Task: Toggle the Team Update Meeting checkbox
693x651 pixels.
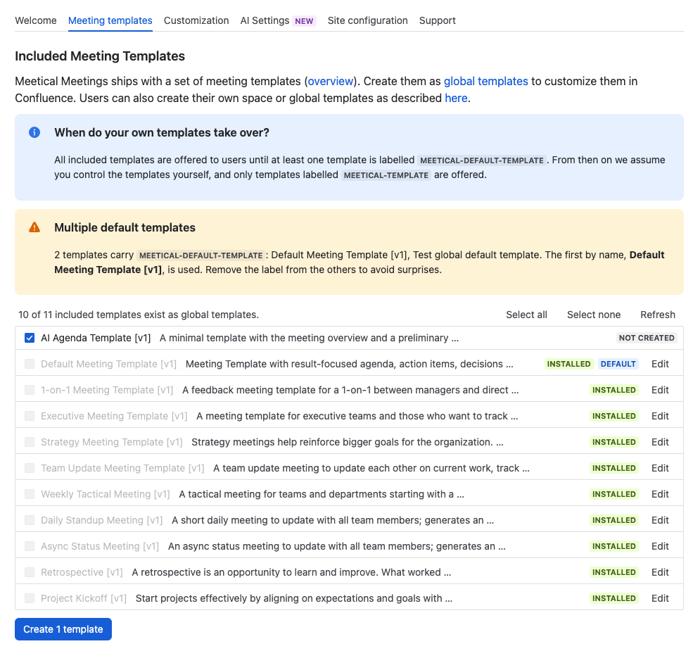Action: tap(30, 468)
